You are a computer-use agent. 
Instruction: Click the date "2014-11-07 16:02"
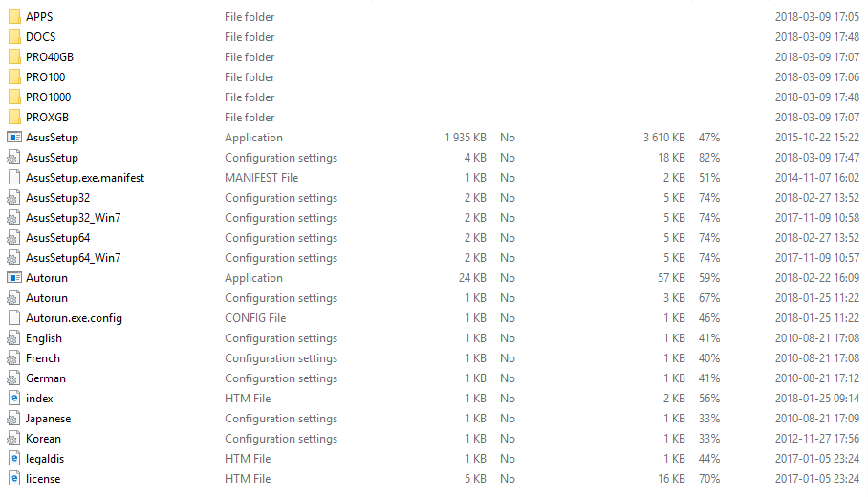817,178
